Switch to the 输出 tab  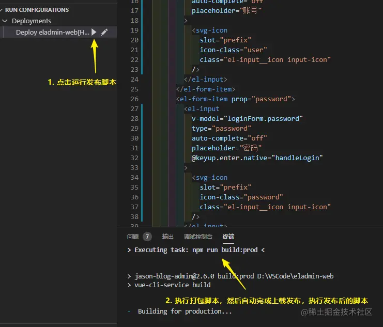tap(168, 237)
